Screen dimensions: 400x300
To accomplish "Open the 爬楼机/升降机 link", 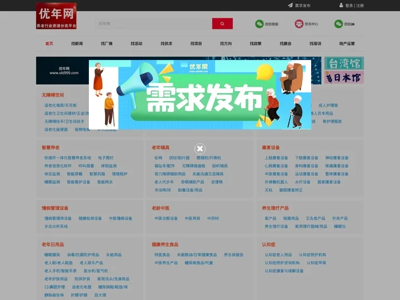I will click(209, 158).
